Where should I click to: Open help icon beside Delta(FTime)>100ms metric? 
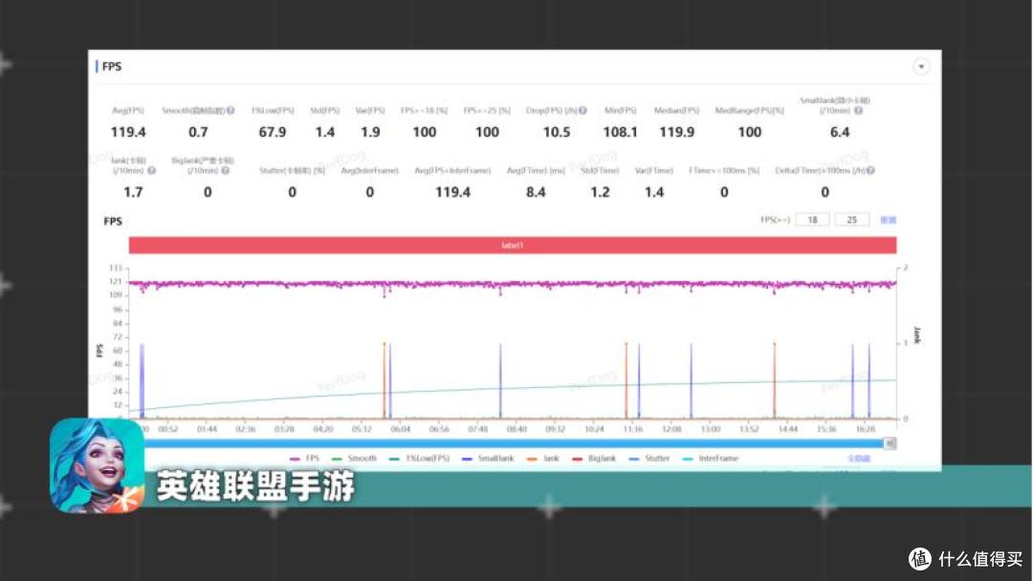point(871,170)
